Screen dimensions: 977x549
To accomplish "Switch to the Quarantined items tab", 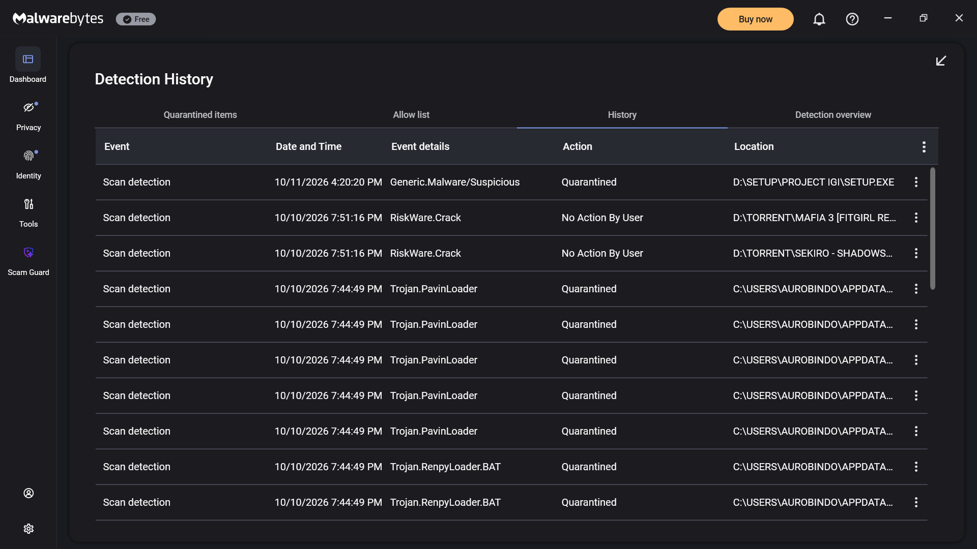I will [200, 115].
